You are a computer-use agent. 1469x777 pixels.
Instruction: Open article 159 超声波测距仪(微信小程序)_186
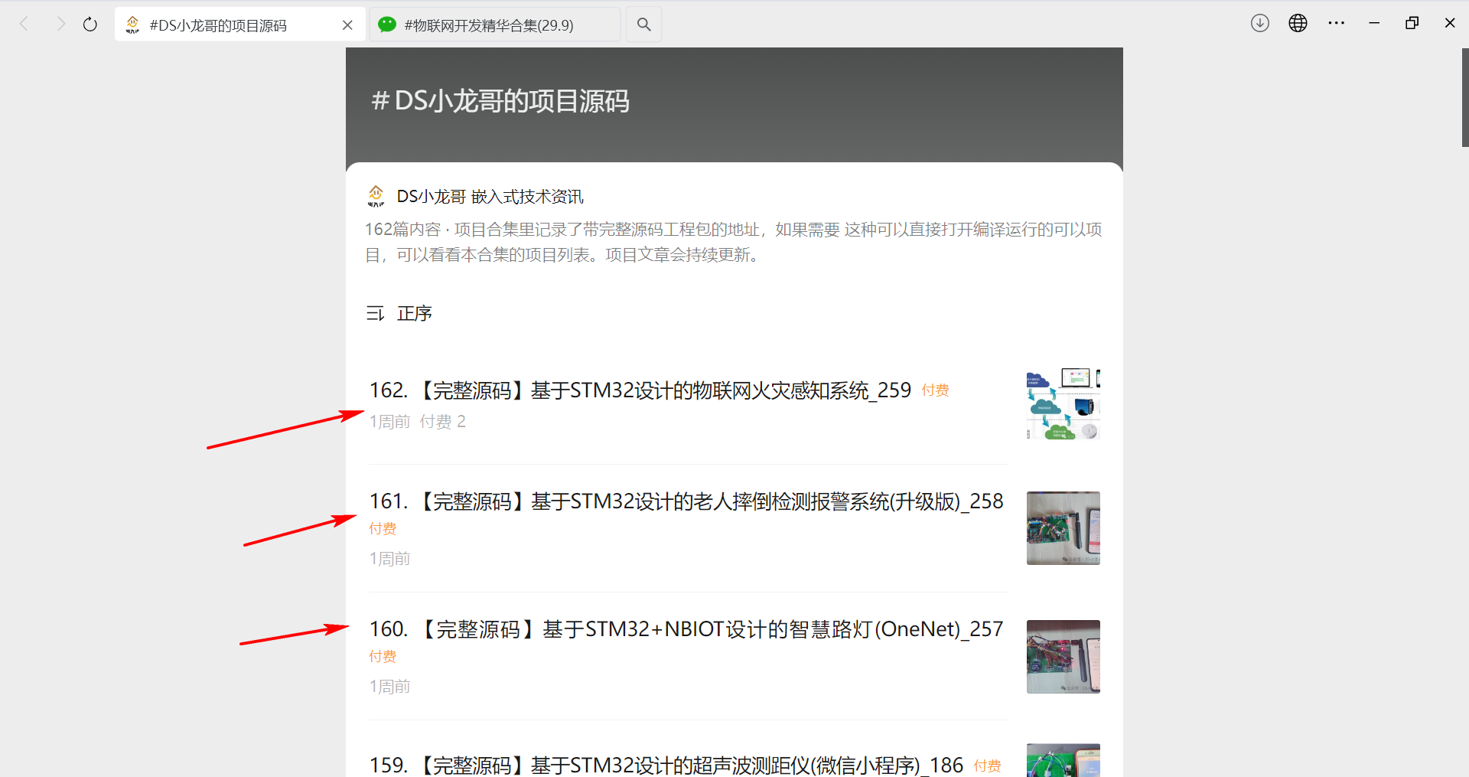pos(666,765)
